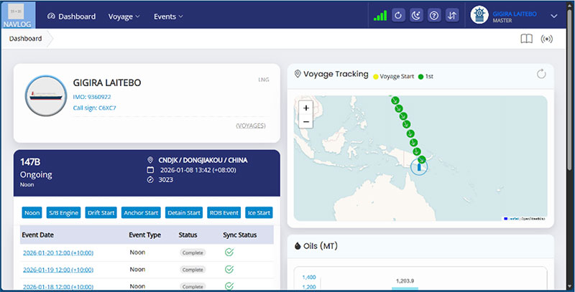Open the 2026-01-20 12:00 noon event link
Image resolution: width=575 pixels, height=292 pixels.
click(57, 253)
